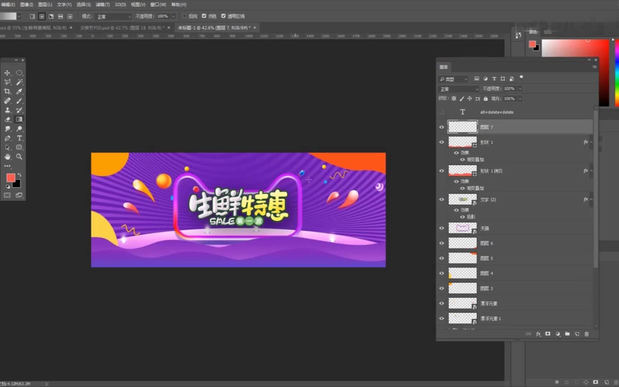Select the Lasso tool
Screen dimensions: 619x387
(8, 82)
